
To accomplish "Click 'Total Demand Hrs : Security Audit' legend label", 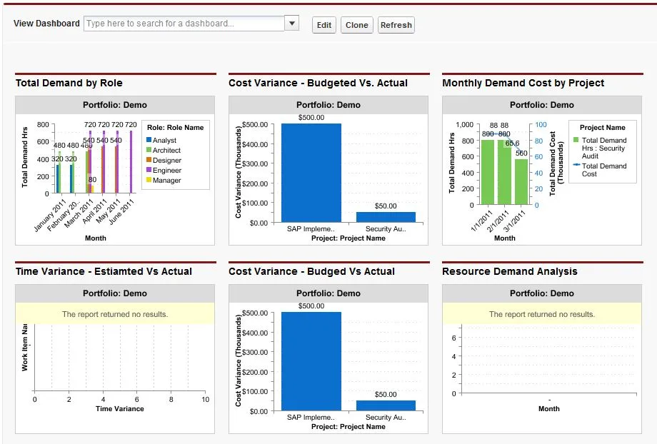I will point(603,148).
